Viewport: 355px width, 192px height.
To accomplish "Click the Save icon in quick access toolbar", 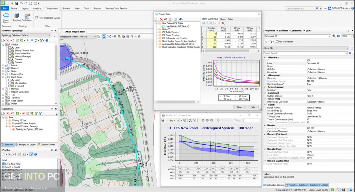I will click(17, 3).
